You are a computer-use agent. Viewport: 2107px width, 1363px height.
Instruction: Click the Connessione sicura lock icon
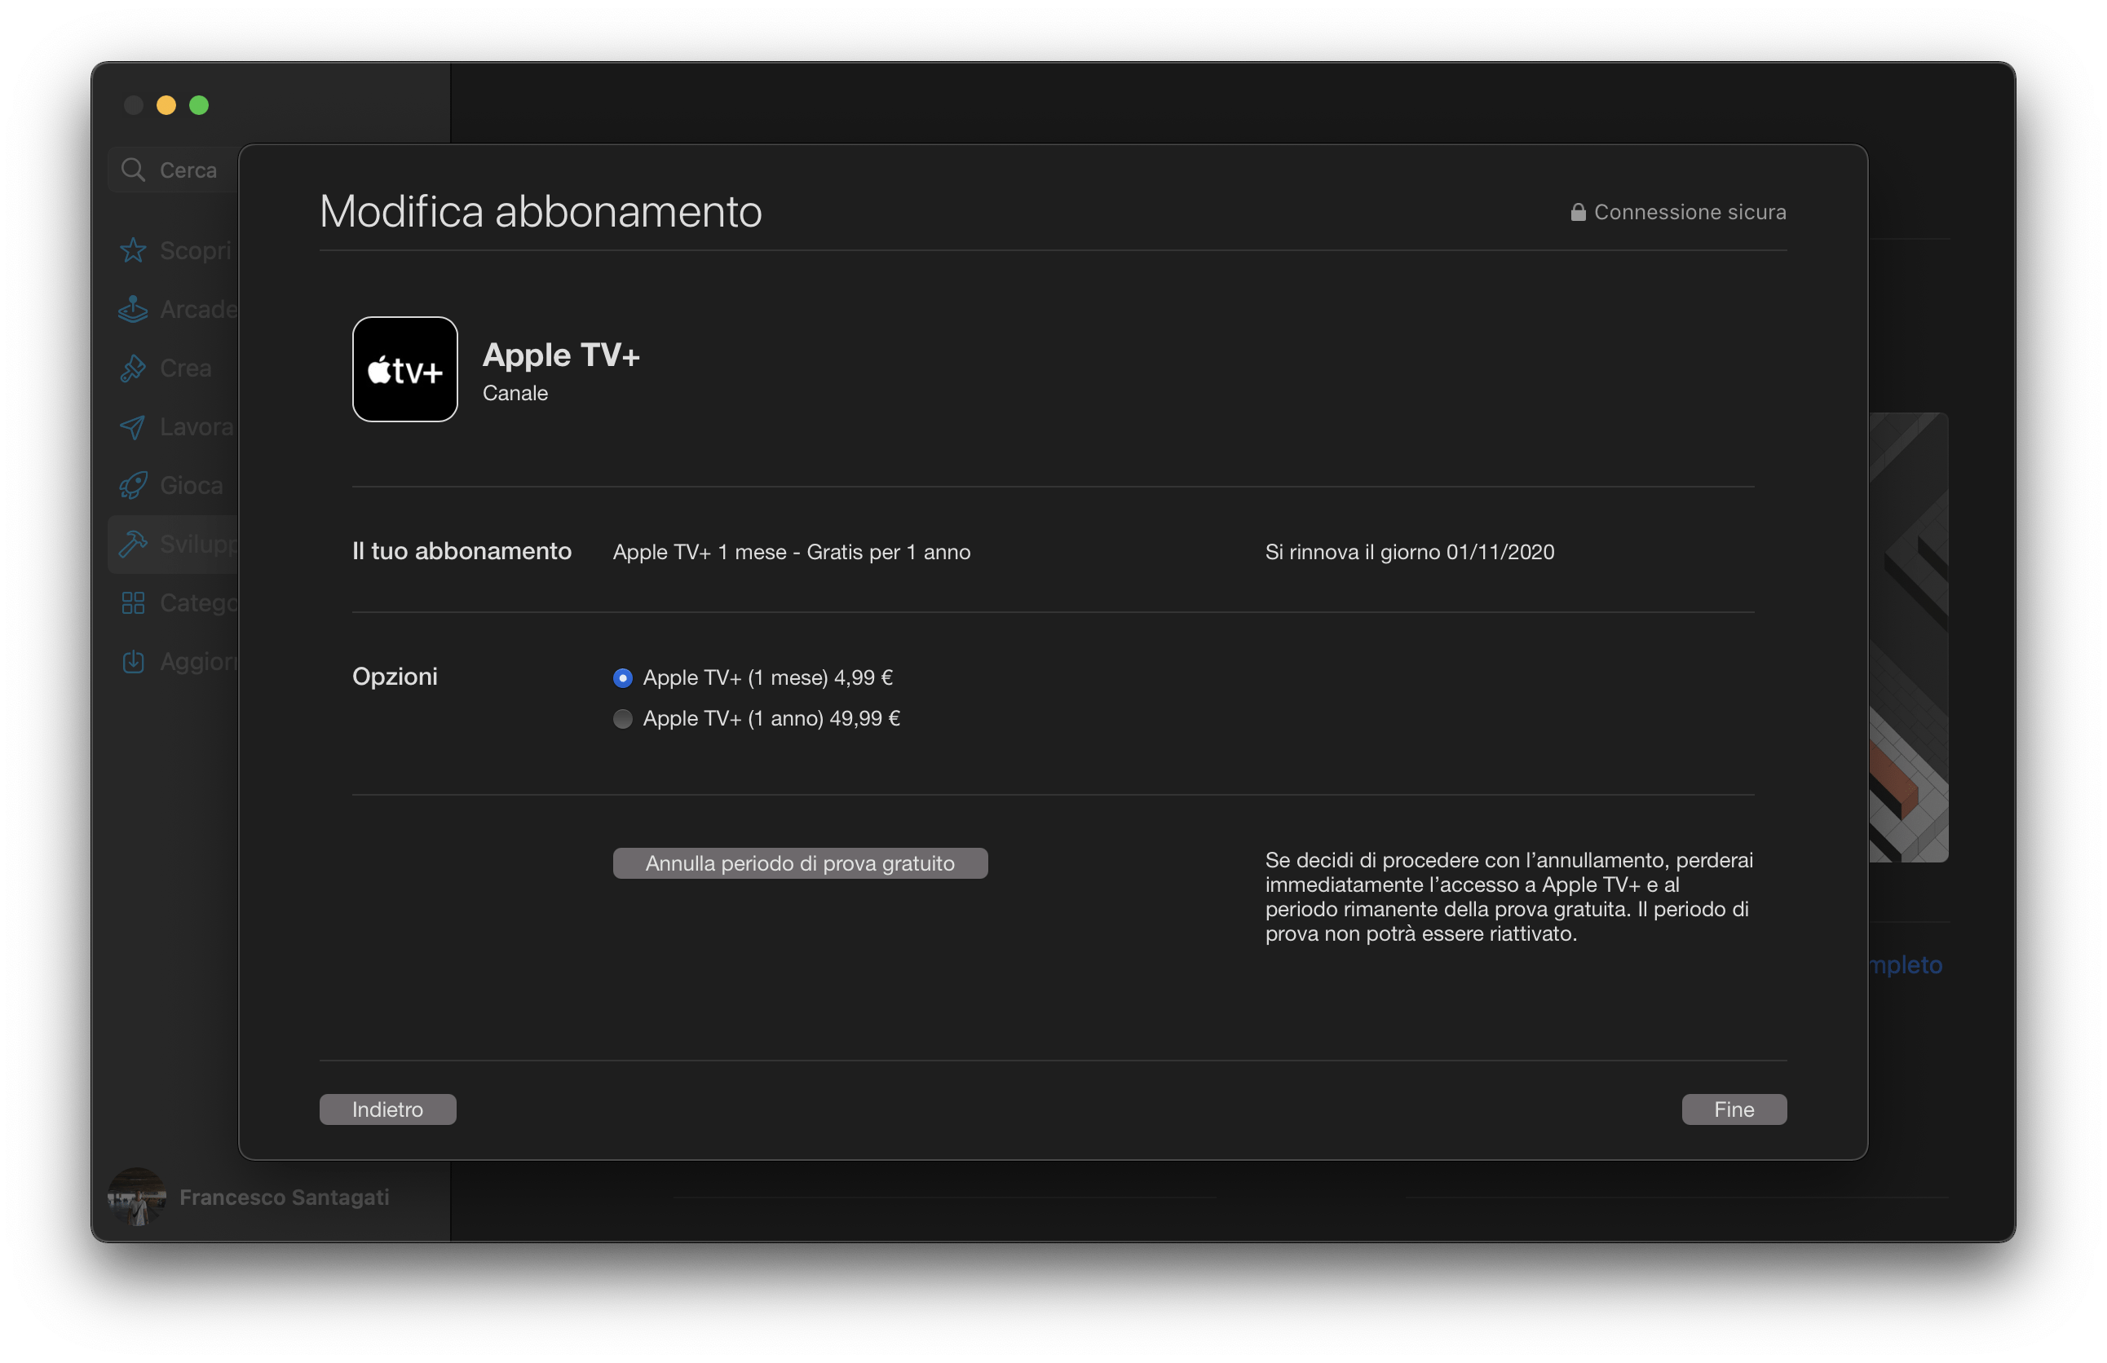coord(1578,213)
